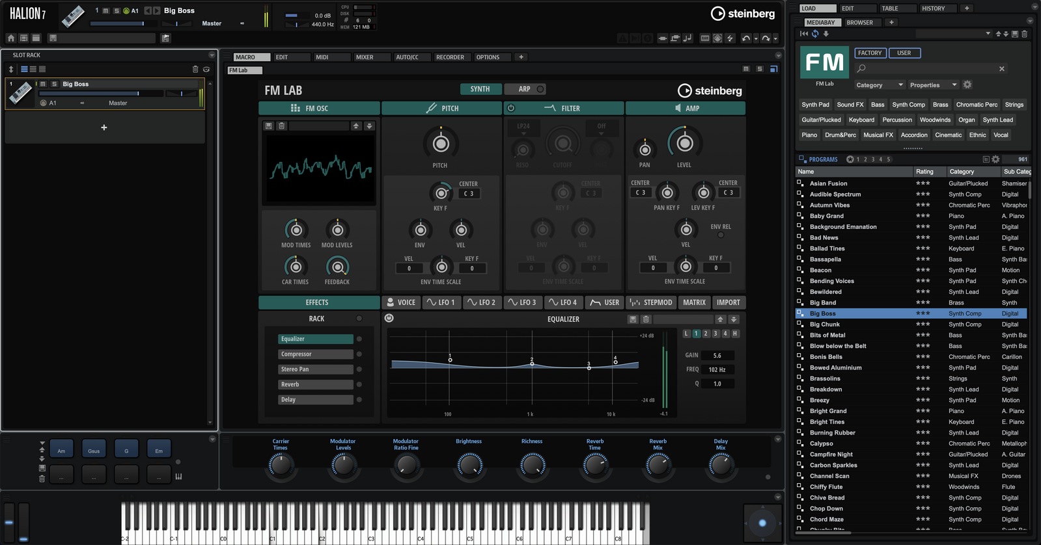Toggle the Equalizer power button
This screenshot has width=1041, height=545.
pos(389,318)
